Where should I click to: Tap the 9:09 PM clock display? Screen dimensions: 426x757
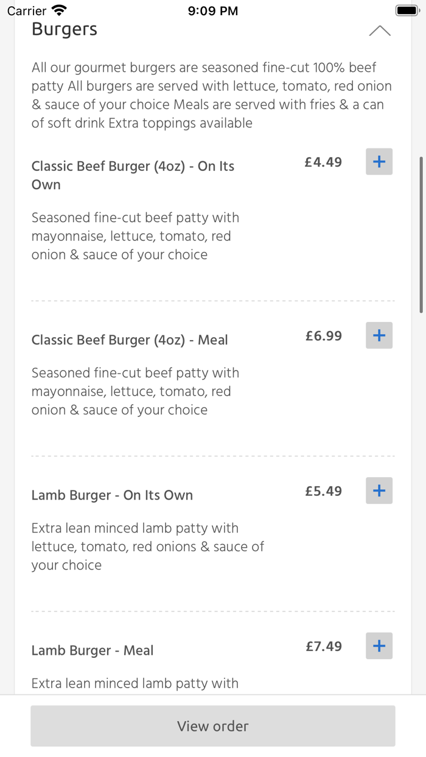tap(212, 10)
